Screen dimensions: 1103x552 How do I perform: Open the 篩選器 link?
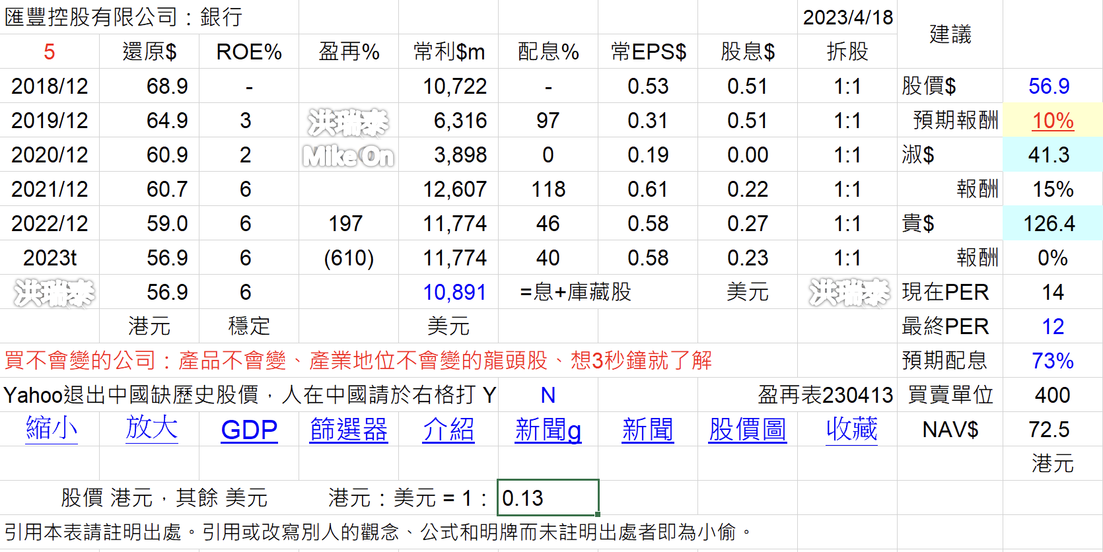349,430
